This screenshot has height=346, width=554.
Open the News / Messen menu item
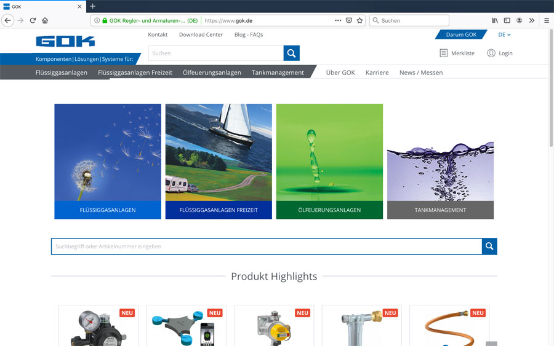(421, 73)
